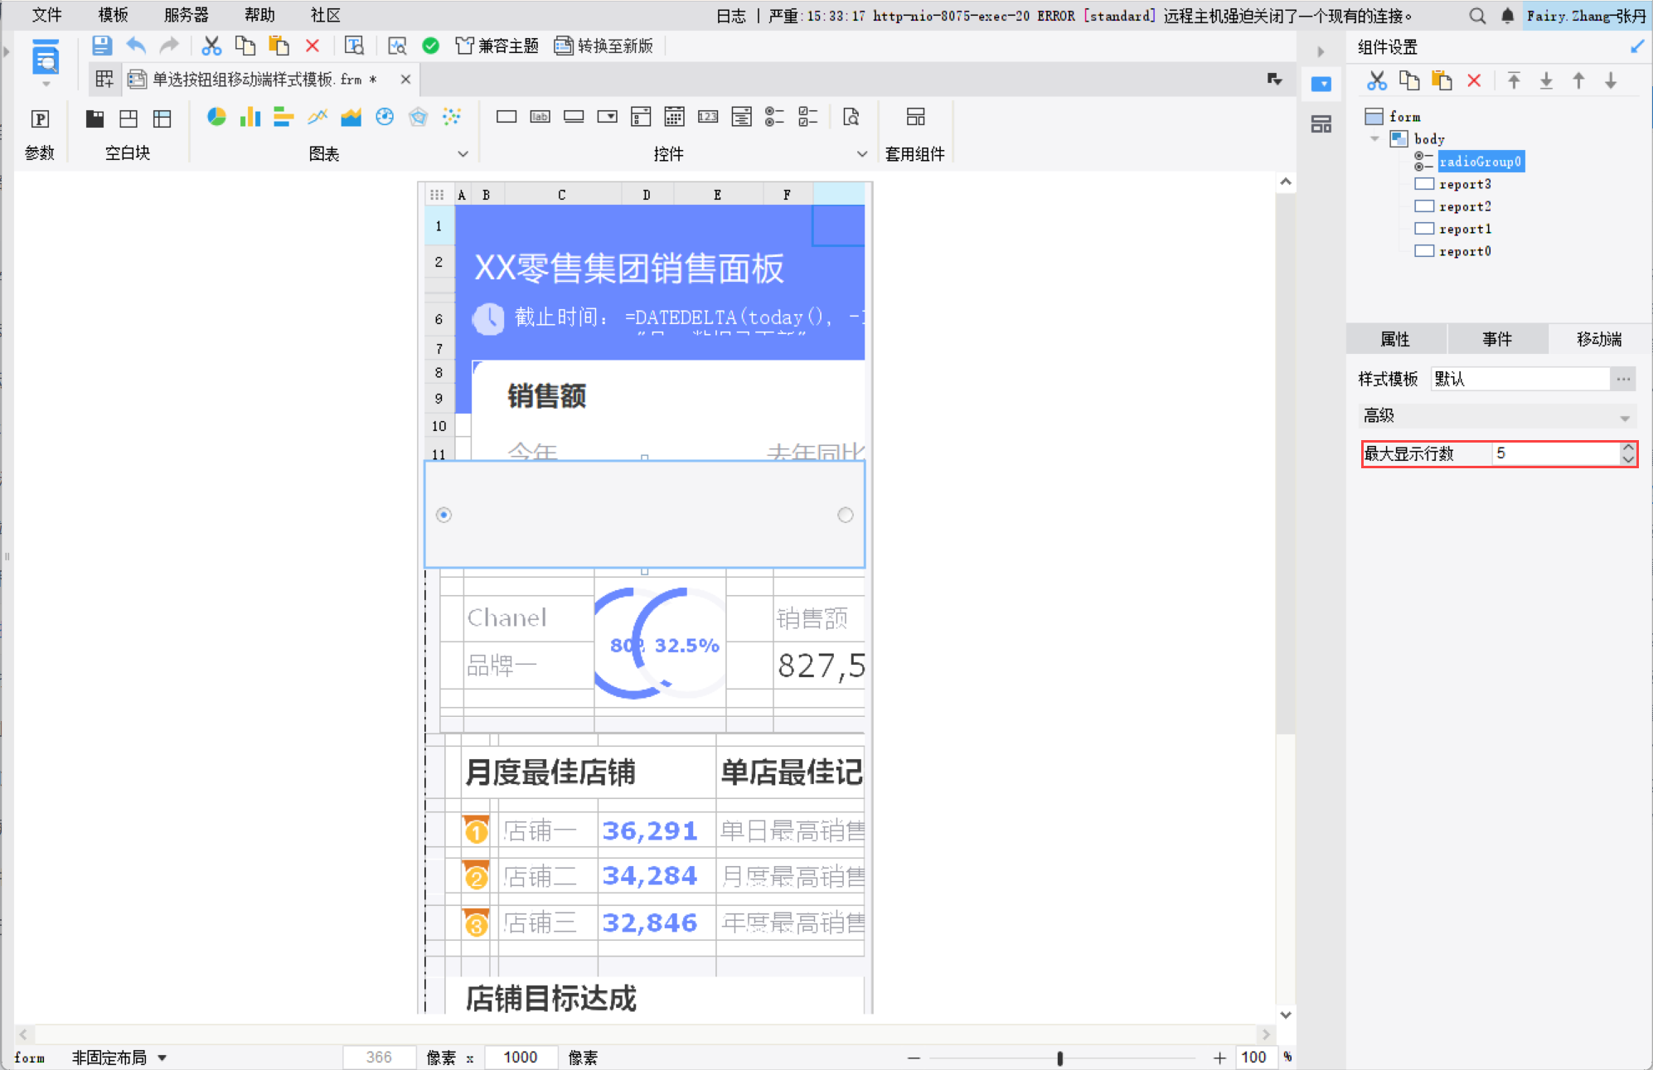Click the red delete icon in component settings
Viewport: 1653px width, 1070px height.
click(1474, 80)
